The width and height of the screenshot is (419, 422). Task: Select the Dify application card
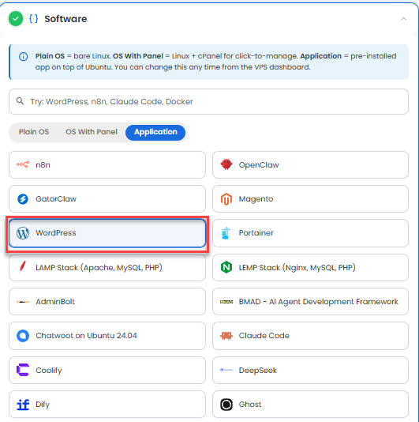click(x=107, y=405)
